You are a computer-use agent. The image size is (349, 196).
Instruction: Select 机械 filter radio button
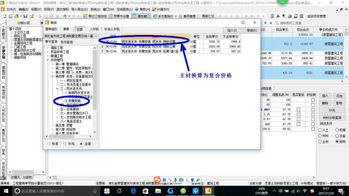[x=337, y=130]
